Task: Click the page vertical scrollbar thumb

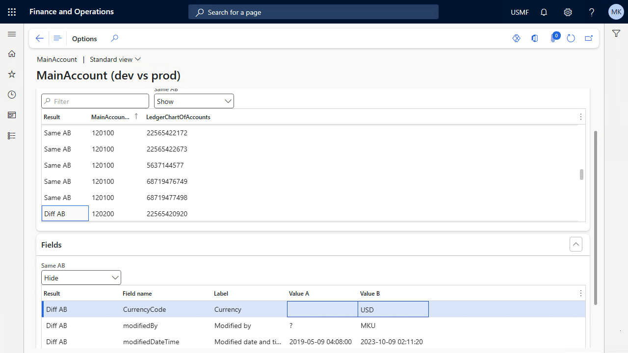Action: click(x=596, y=218)
